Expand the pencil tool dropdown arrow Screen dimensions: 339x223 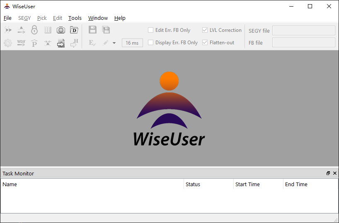click(114, 43)
